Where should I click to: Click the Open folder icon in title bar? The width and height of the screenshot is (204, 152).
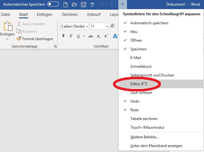[74, 5]
